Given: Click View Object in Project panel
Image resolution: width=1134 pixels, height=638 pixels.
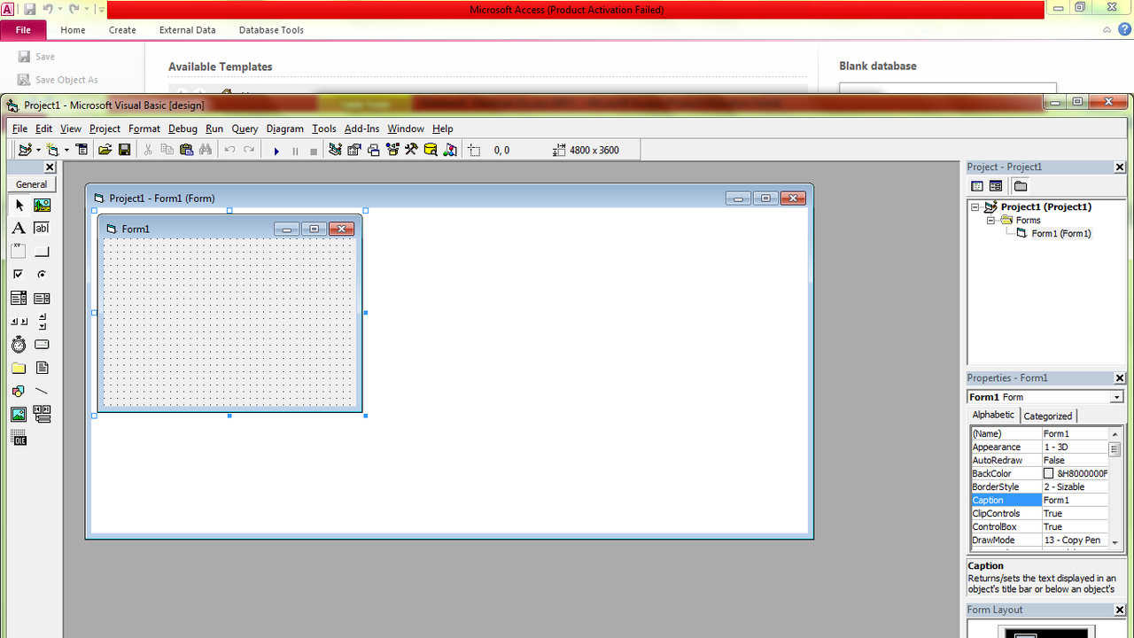Looking at the screenshot, I should [x=996, y=186].
